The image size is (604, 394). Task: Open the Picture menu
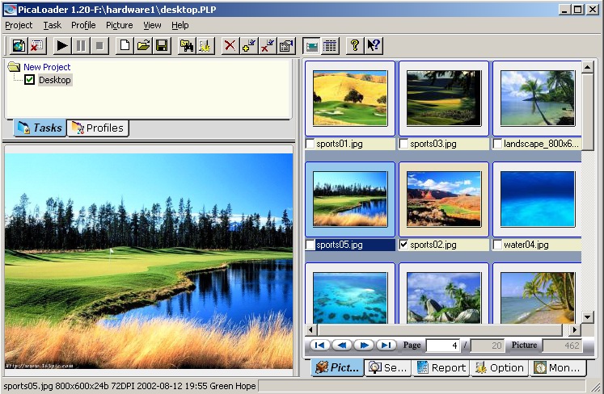[119, 25]
